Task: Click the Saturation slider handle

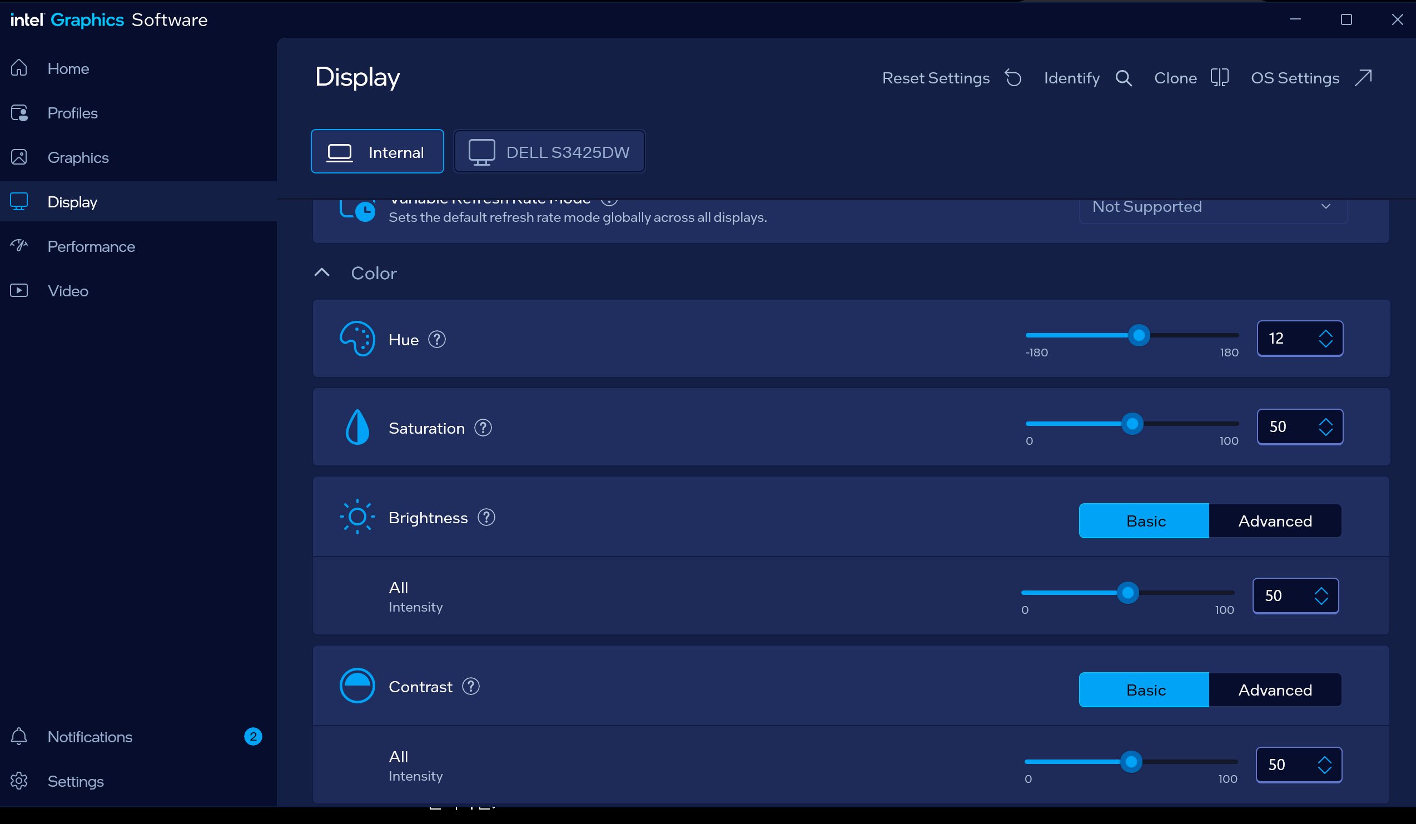Action: click(1132, 424)
